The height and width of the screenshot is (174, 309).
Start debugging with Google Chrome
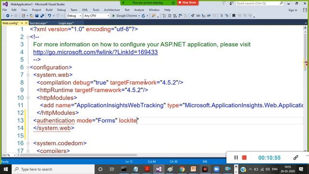(125, 15)
